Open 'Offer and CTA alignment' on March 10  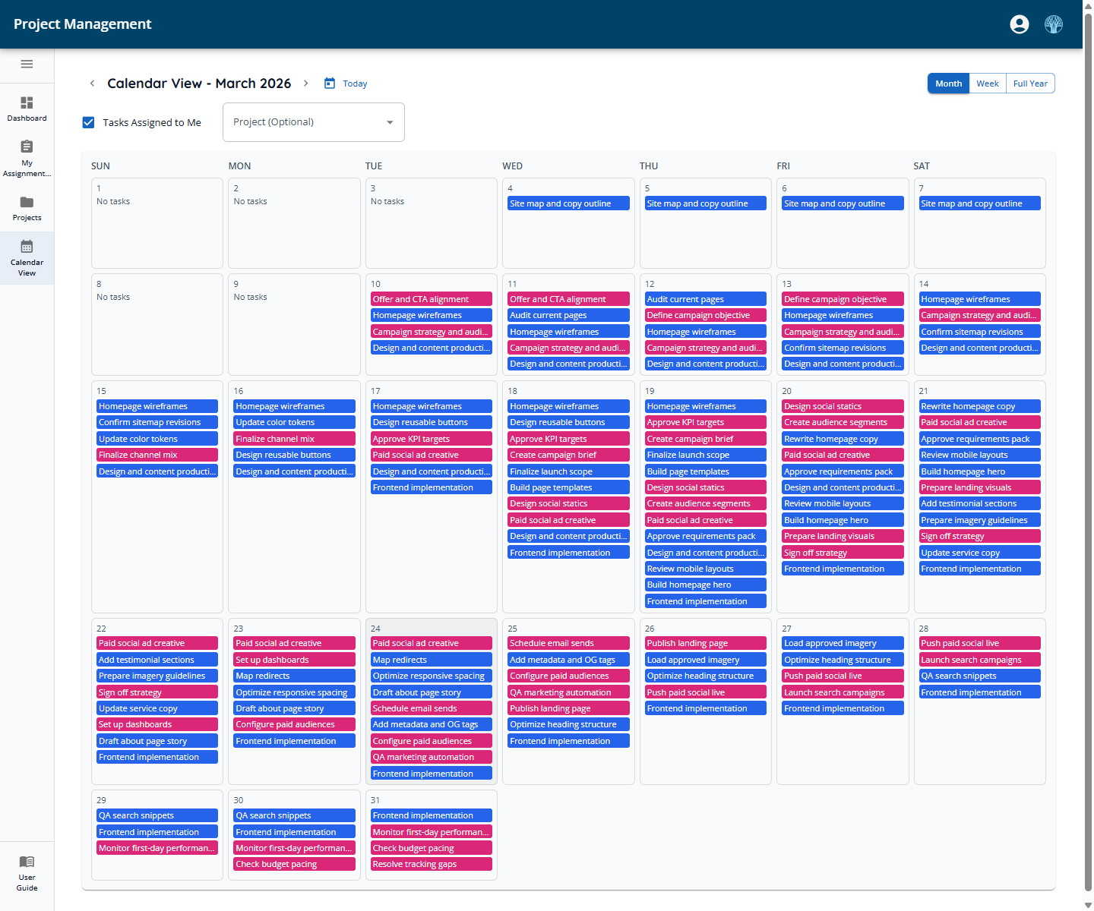pyautogui.click(x=432, y=299)
